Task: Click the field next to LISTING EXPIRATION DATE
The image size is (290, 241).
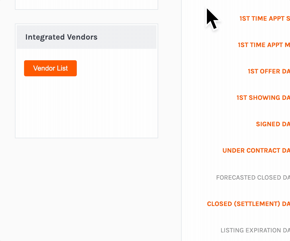Action: pyautogui.click(x=289, y=230)
